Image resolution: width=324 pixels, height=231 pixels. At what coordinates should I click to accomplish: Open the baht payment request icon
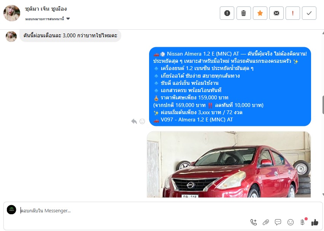pos(302,222)
